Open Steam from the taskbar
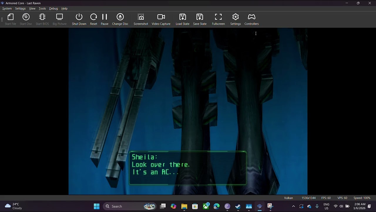 [x=238, y=206]
